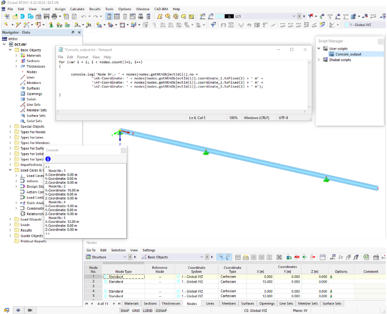Toggle the tables panel display button
The width and height of the screenshot is (387, 314).
[x=117, y=16]
